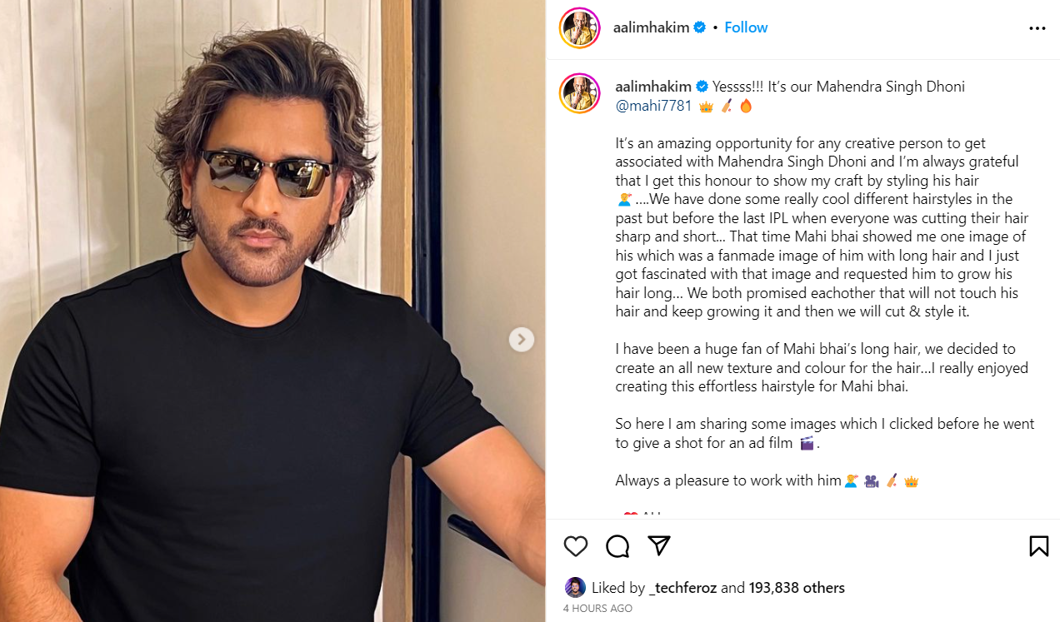This screenshot has width=1060, height=622.
Task: Click the aalimhakim username in header
Action: point(651,27)
